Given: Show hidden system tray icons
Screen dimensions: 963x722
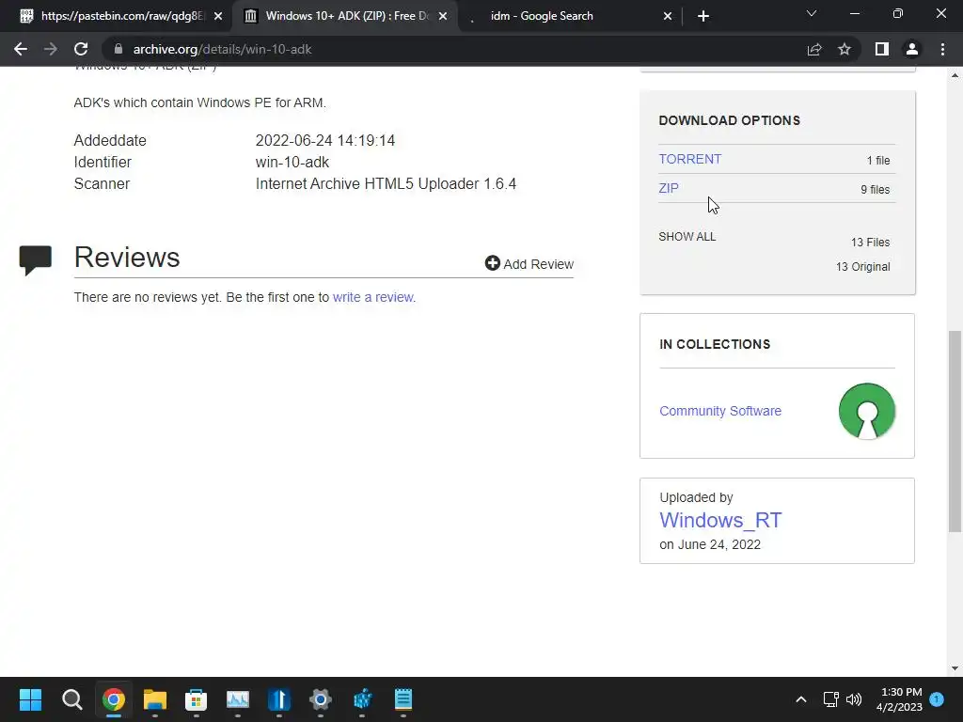Looking at the screenshot, I should [801, 699].
